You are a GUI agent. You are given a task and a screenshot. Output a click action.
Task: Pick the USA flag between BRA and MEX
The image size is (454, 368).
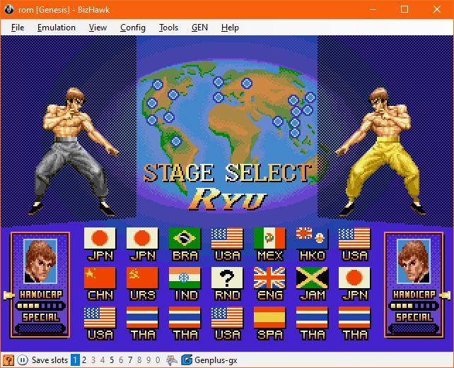point(227,239)
